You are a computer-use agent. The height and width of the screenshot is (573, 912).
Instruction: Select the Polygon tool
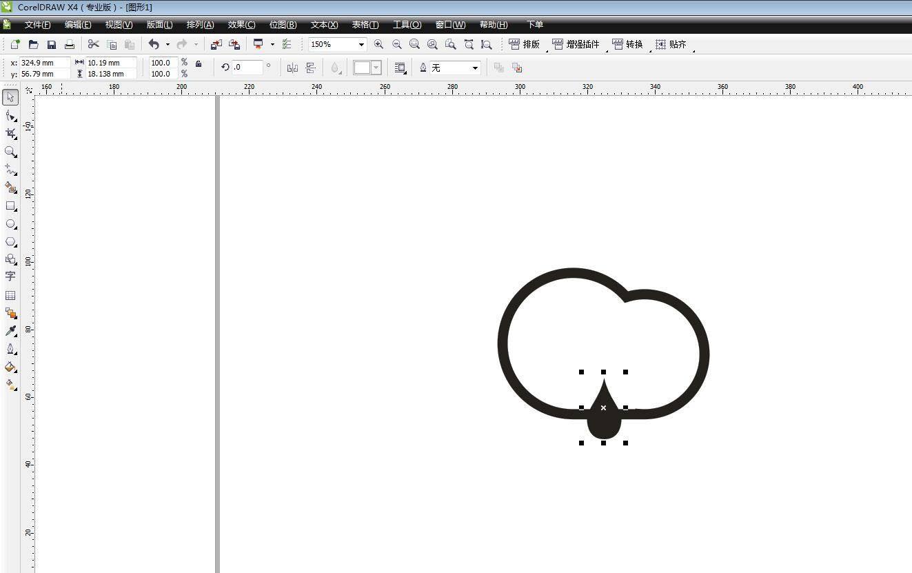click(x=10, y=242)
